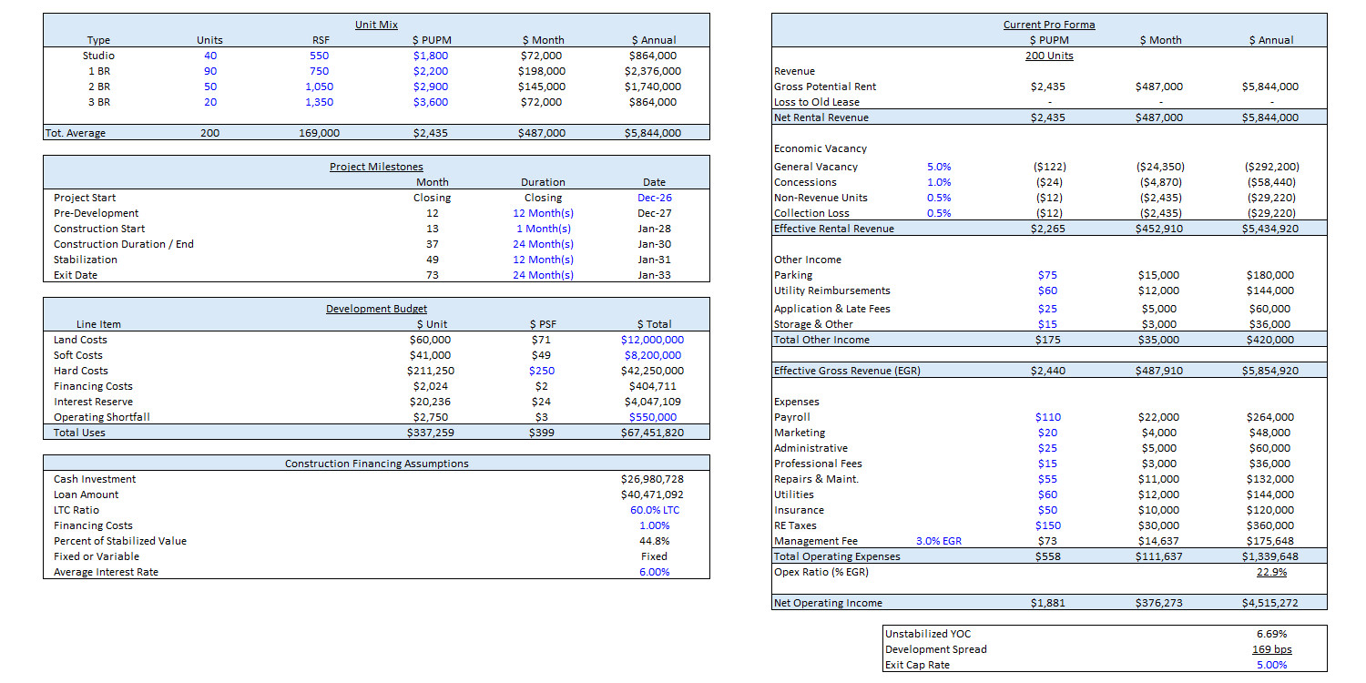
Task: Select the Land Costs total $12,000,000
Action: pos(652,340)
